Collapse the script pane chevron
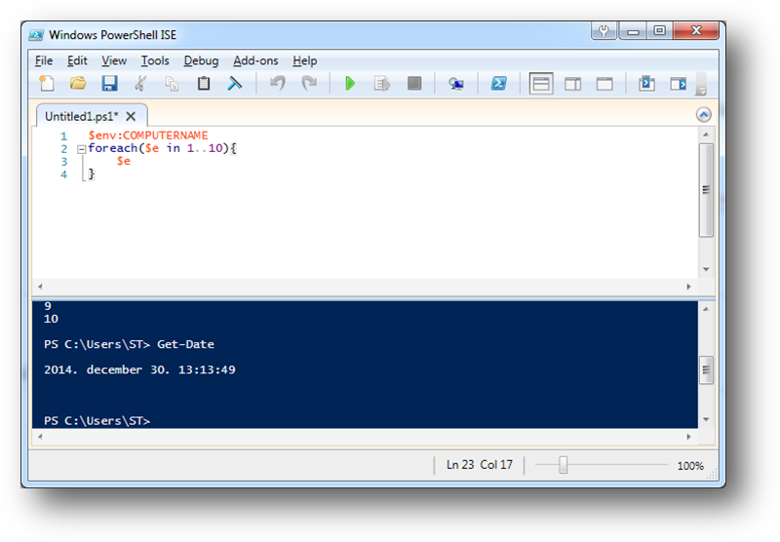 pyautogui.click(x=703, y=115)
